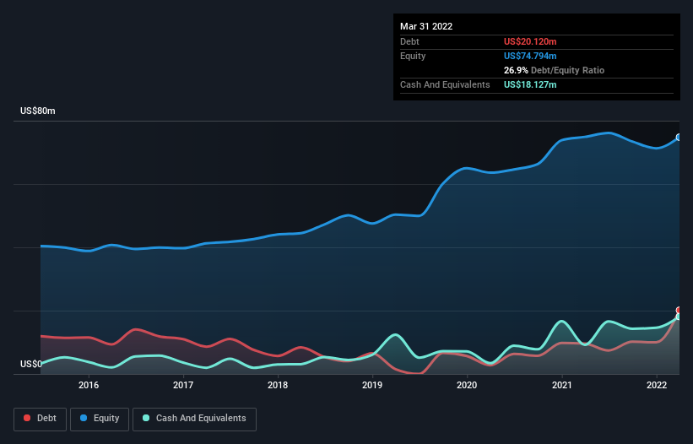Click the 2018 x-axis label

278,385
